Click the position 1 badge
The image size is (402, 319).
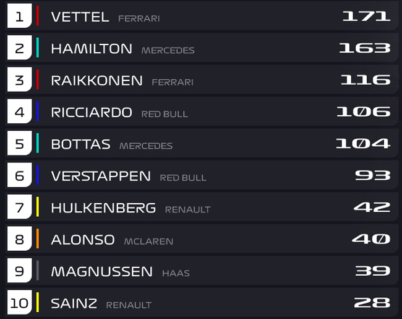click(20, 15)
